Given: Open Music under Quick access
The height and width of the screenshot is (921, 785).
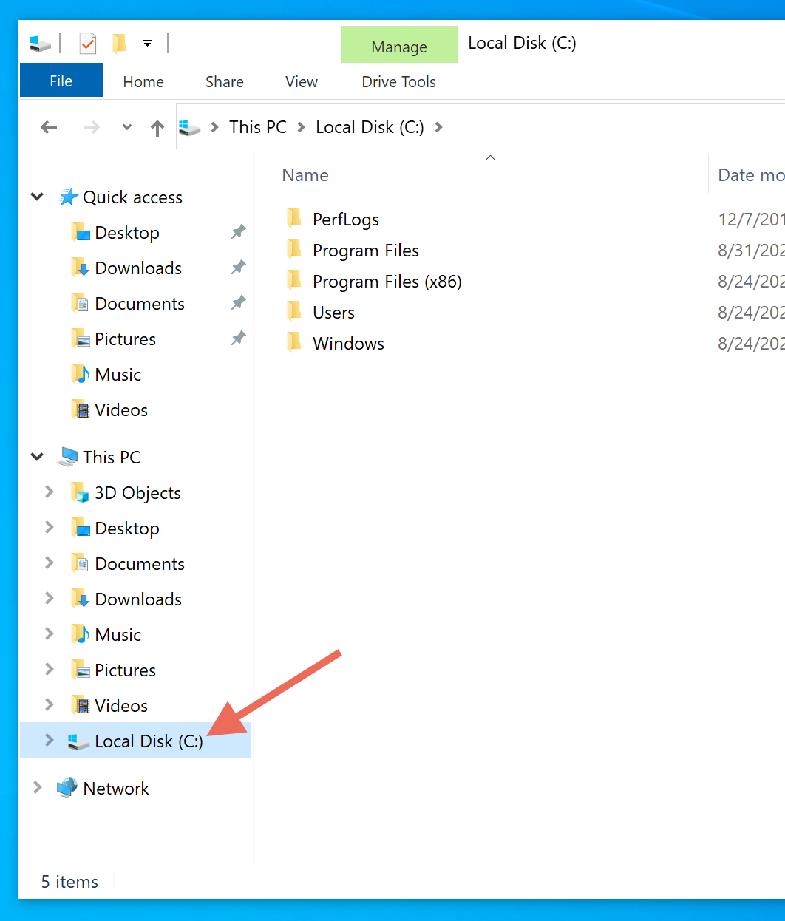Looking at the screenshot, I should [118, 375].
